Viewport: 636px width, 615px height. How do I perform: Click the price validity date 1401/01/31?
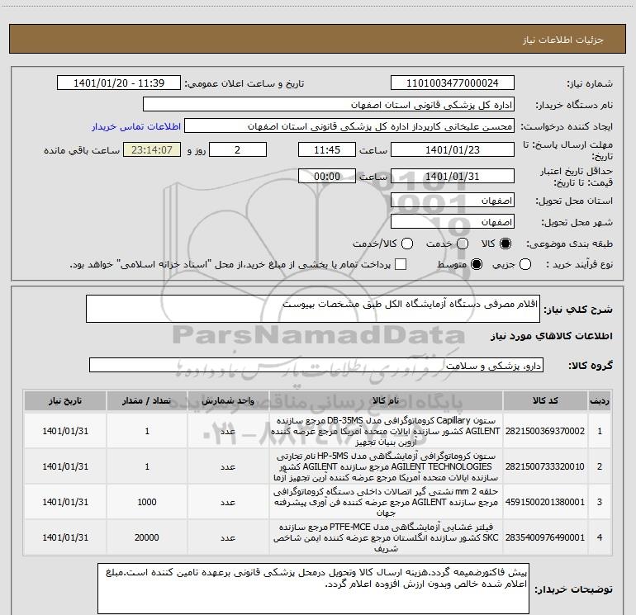click(x=453, y=177)
